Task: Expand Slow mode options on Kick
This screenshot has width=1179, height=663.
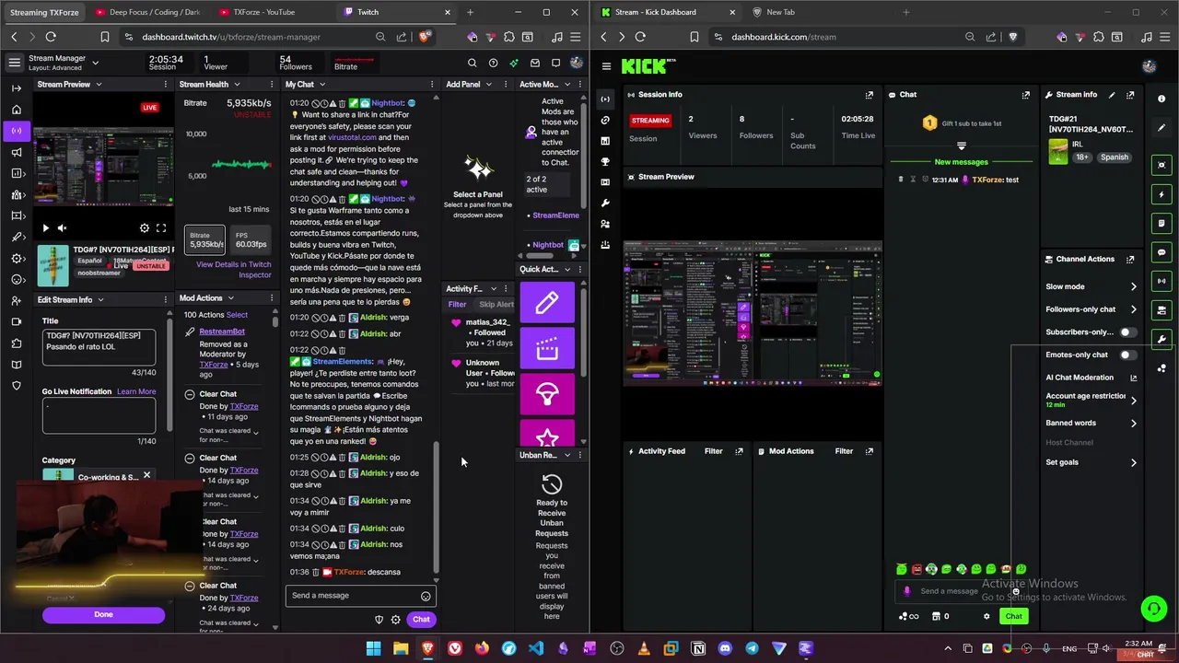Action: (x=1133, y=287)
